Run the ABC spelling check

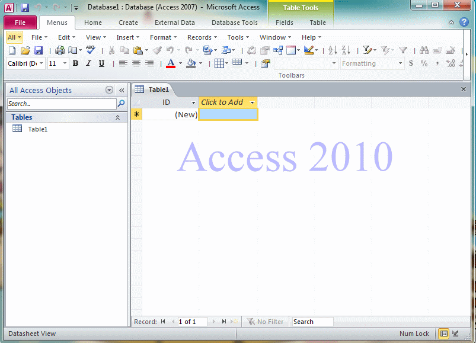pos(91,50)
